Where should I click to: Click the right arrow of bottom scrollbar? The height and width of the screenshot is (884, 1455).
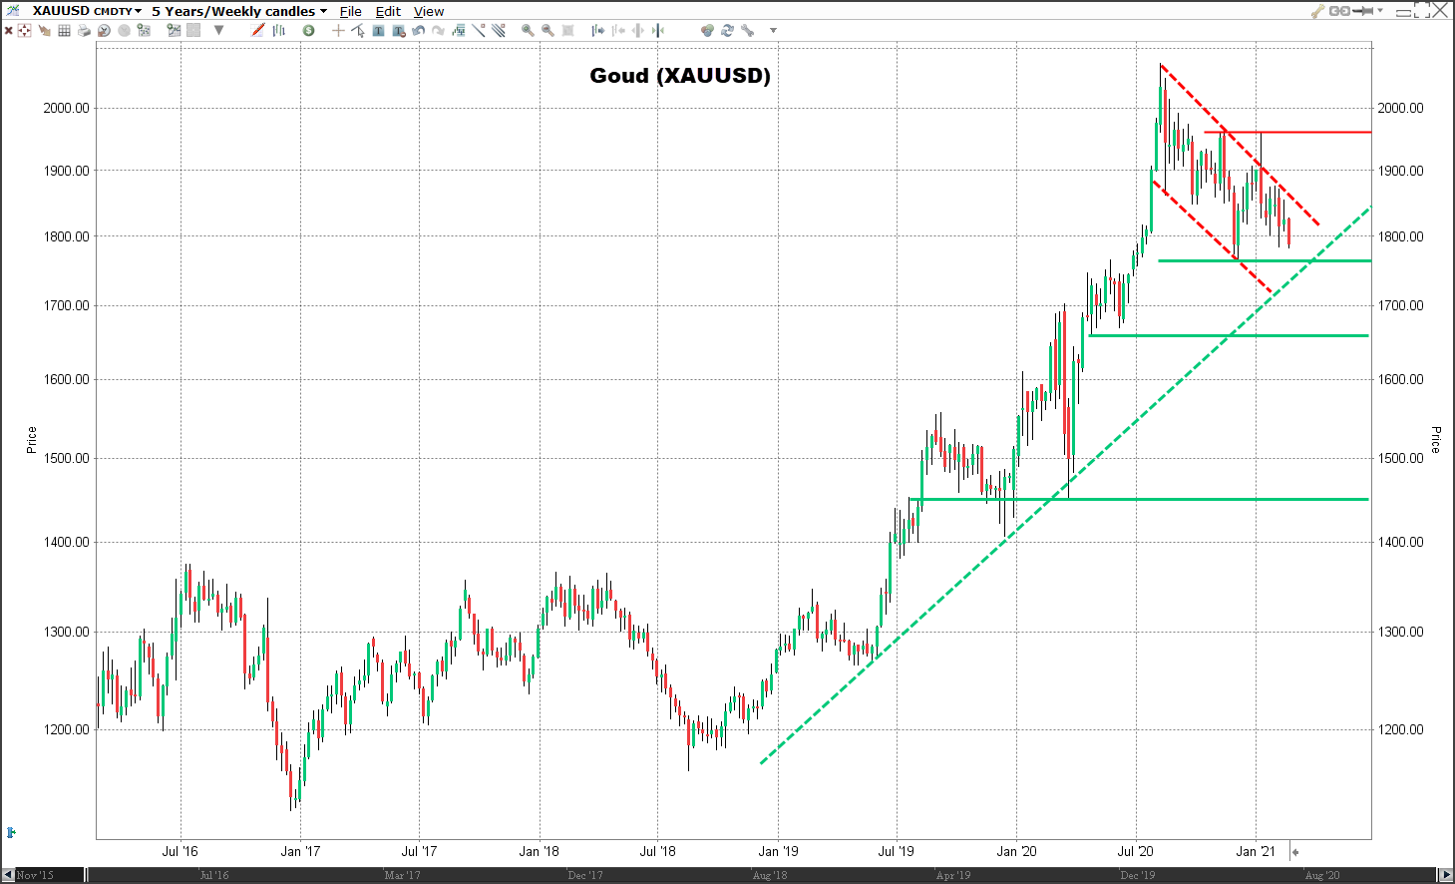point(1446,875)
